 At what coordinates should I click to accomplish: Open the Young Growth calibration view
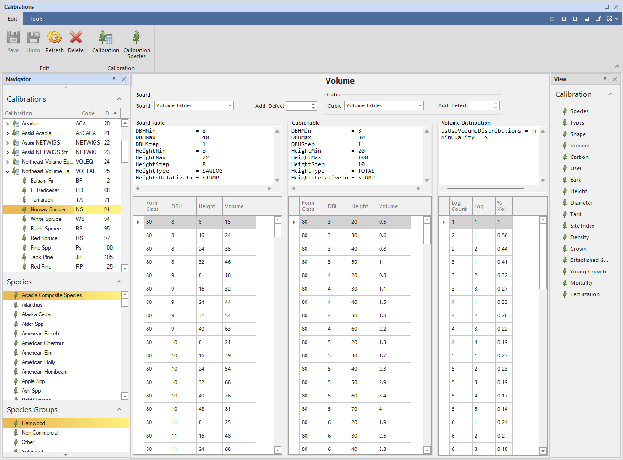[x=588, y=272]
